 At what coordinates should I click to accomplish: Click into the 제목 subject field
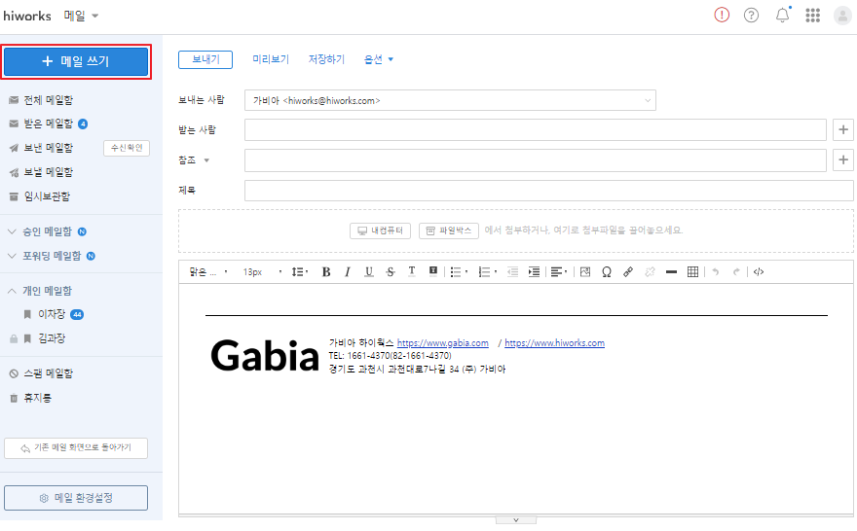tap(548, 191)
